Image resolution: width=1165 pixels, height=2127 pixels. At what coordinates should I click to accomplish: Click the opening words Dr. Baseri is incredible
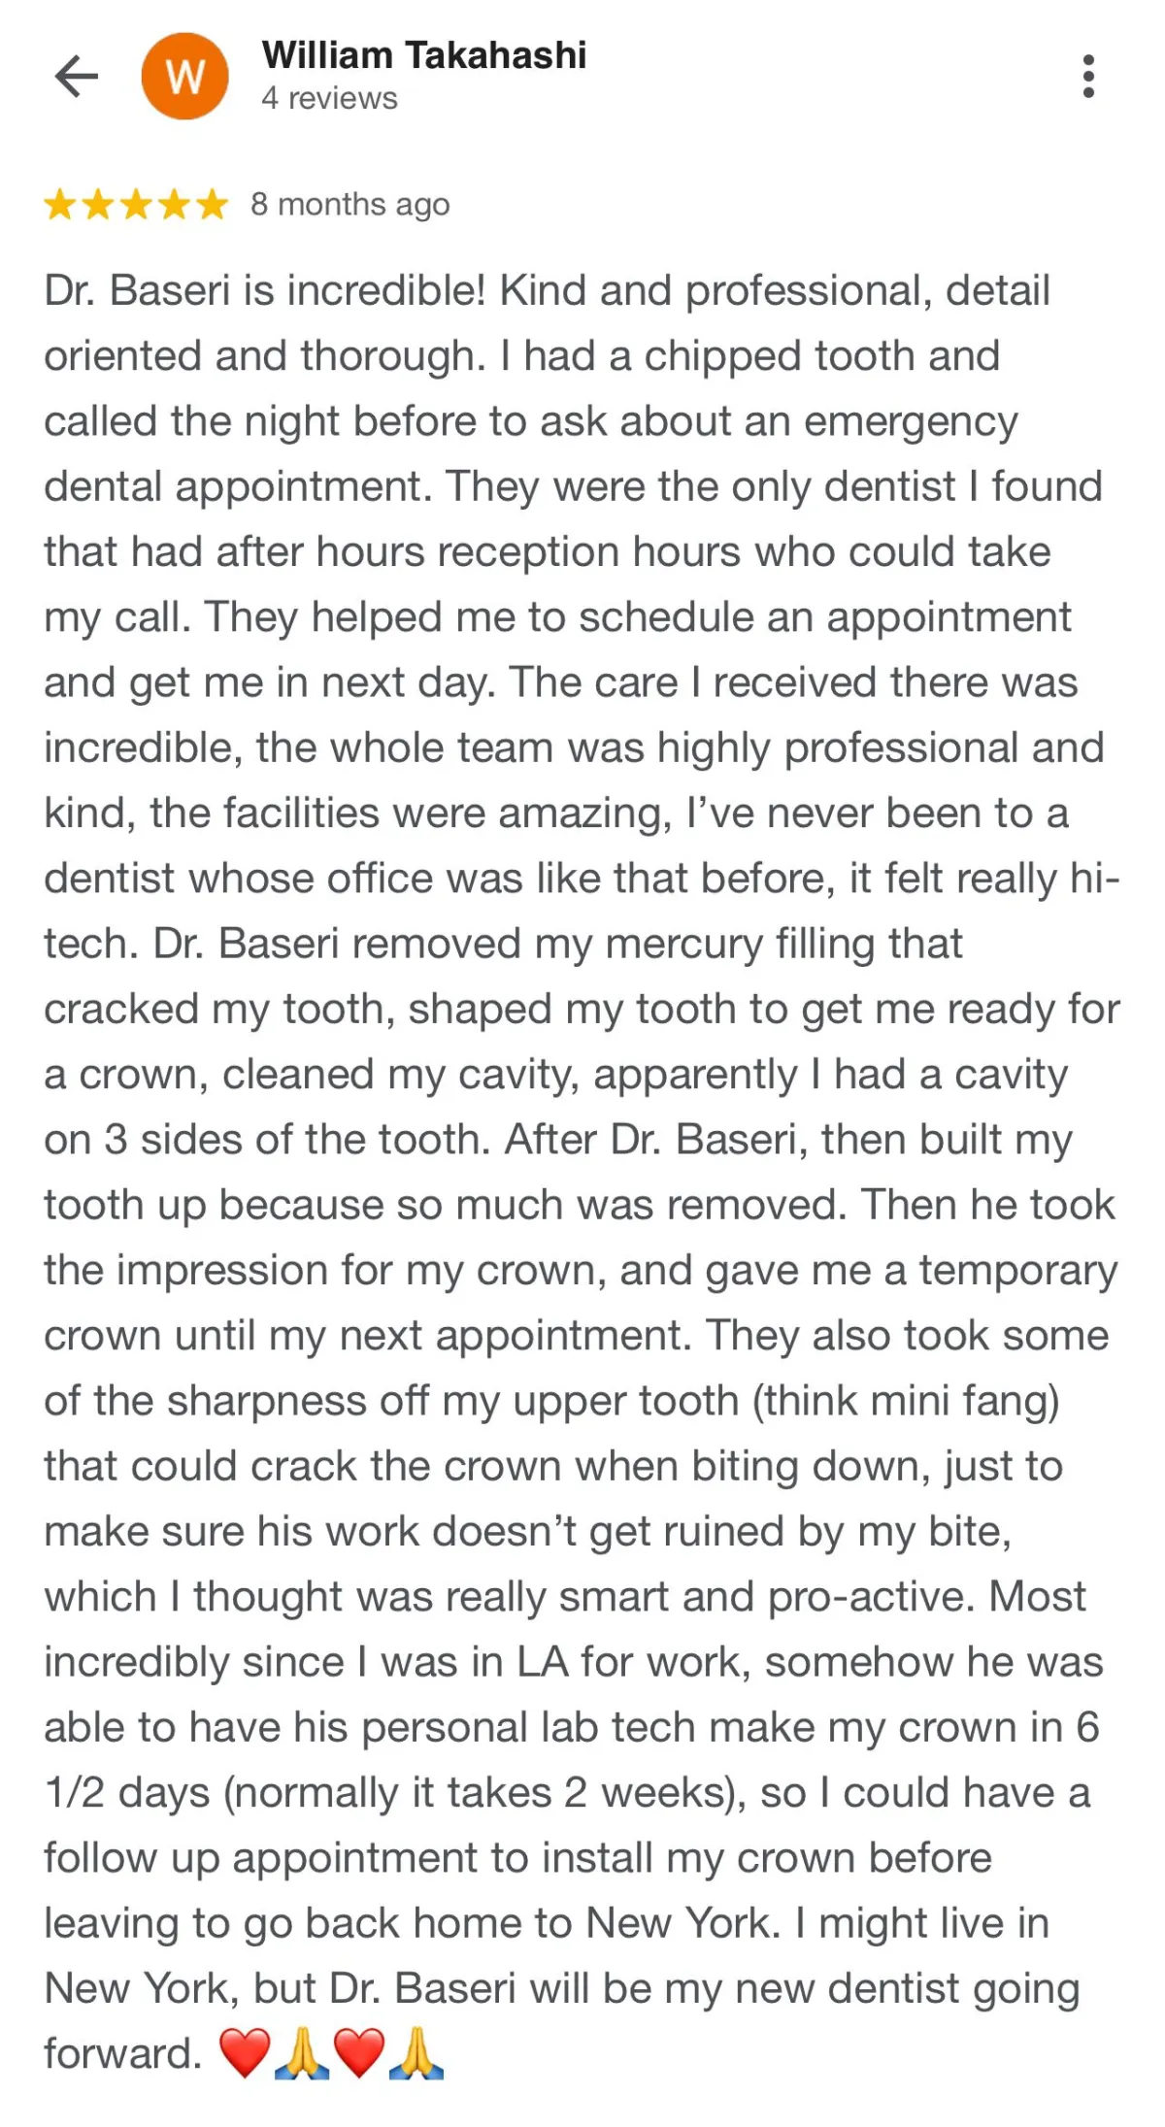click(264, 290)
